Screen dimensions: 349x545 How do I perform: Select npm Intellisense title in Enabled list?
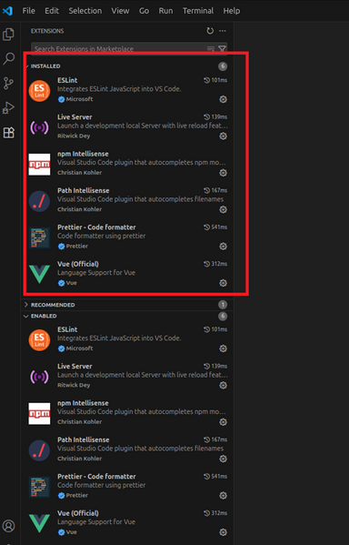(83, 403)
